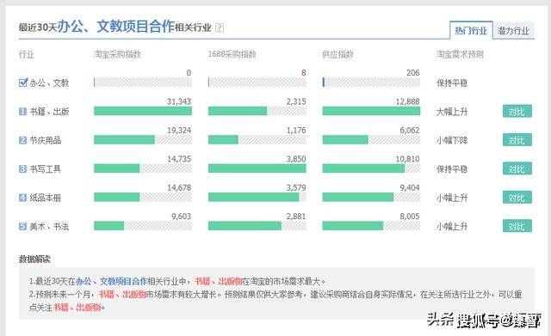The width and height of the screenshot is (551, 336).
Task: Select rank 5 badge next to 美术、书法
Action: coord(22,227)
